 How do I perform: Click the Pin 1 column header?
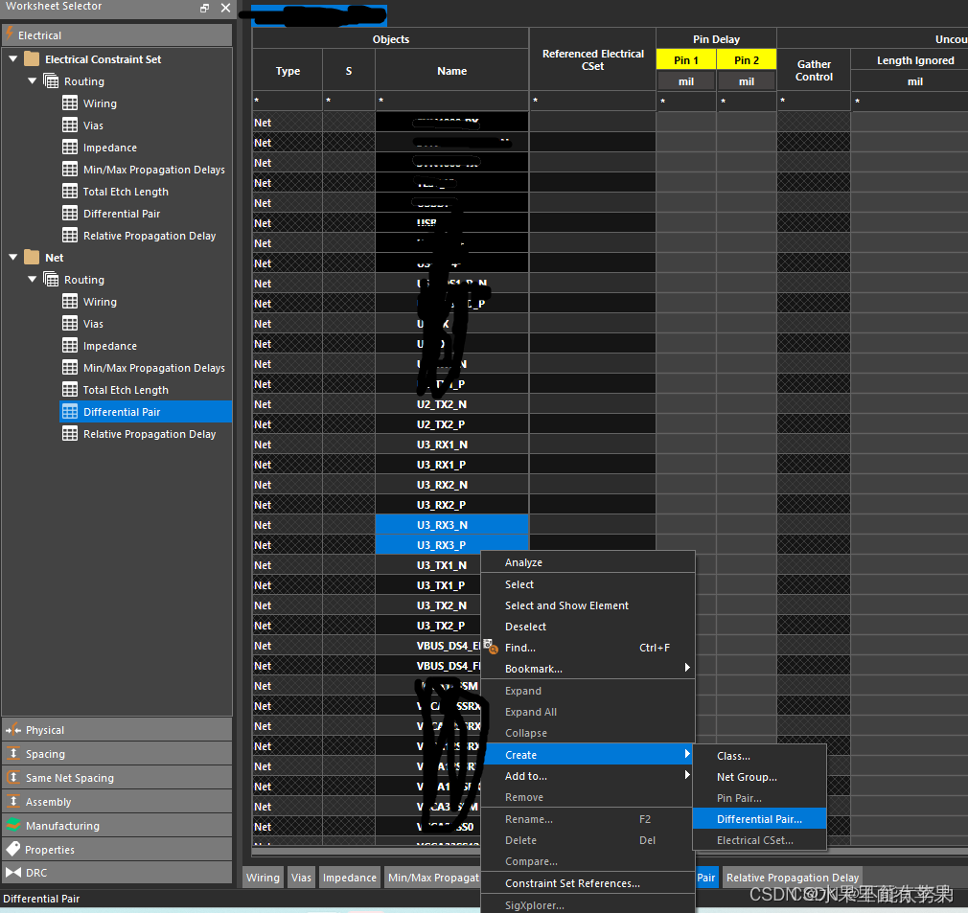tap(686, 60)
